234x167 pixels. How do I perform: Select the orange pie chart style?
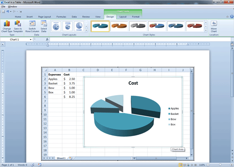(x=119, y=26)
